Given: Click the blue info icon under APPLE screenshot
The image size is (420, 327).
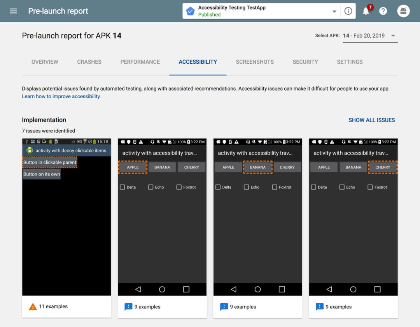Looking at the screenshot, I should tap(128, 307).
